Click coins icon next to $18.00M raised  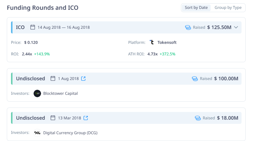coord(198,118)
